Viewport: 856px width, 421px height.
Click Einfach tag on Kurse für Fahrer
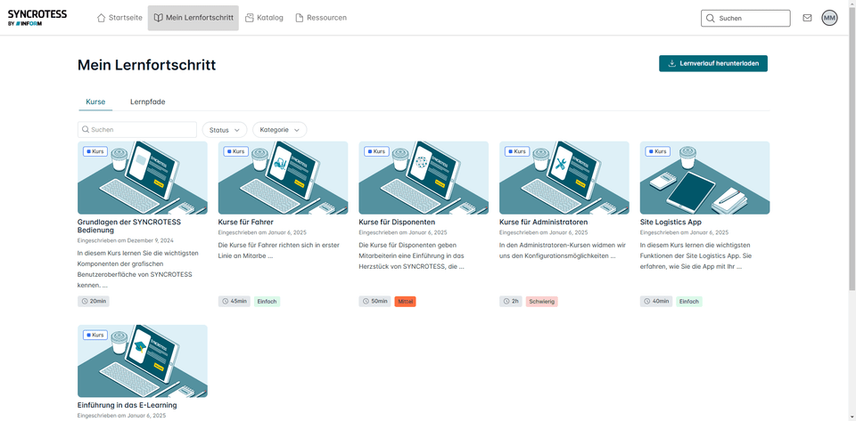[x=267, y=301]
